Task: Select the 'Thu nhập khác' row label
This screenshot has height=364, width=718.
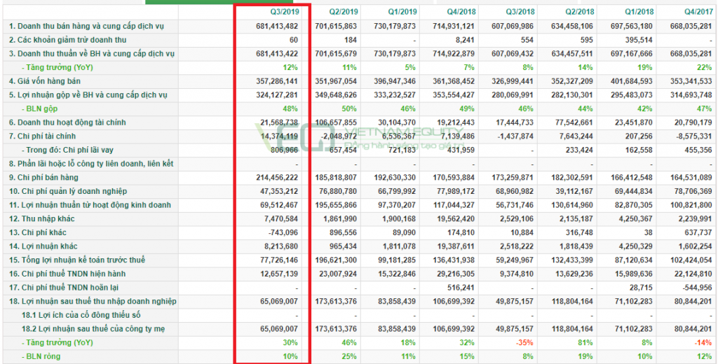Action: (39, 219)
